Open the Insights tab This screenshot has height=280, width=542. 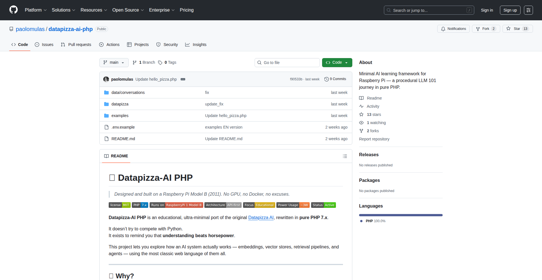[x=196, y=45]
